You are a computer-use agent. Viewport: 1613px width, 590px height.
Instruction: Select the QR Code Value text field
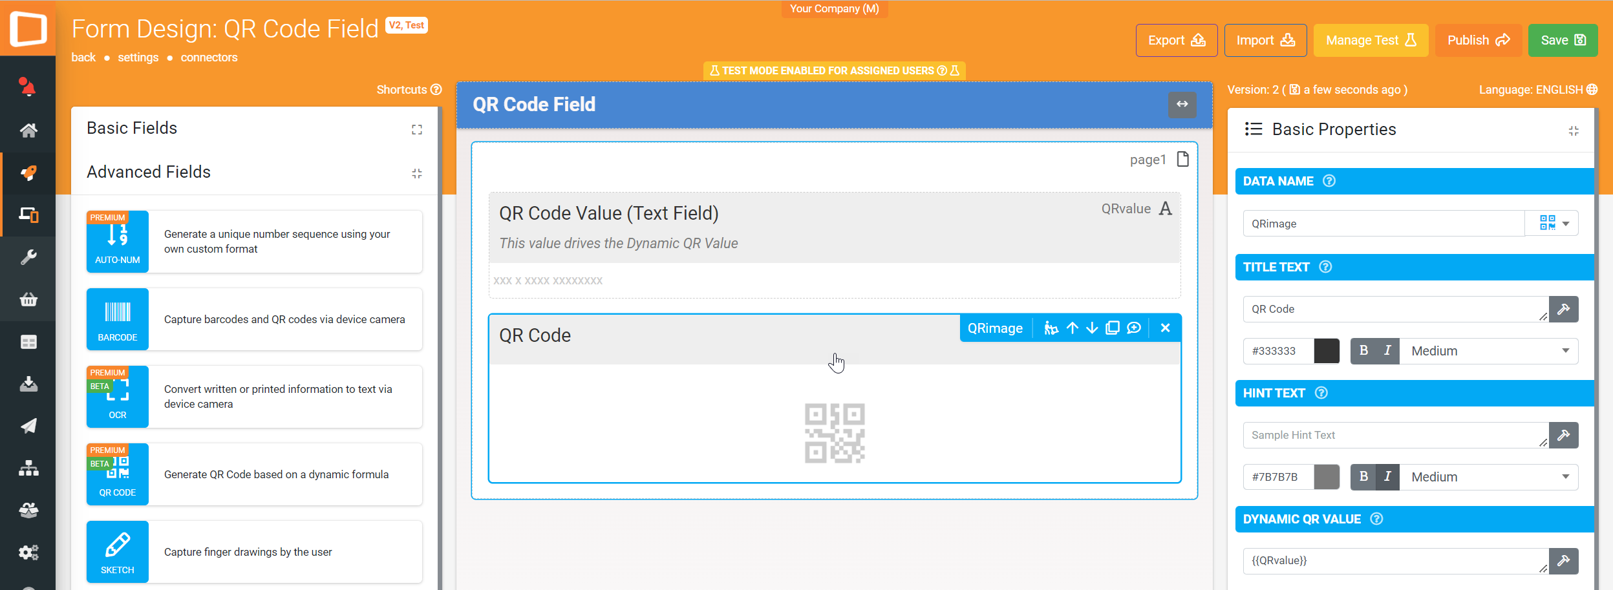click(x=834, y=245)
